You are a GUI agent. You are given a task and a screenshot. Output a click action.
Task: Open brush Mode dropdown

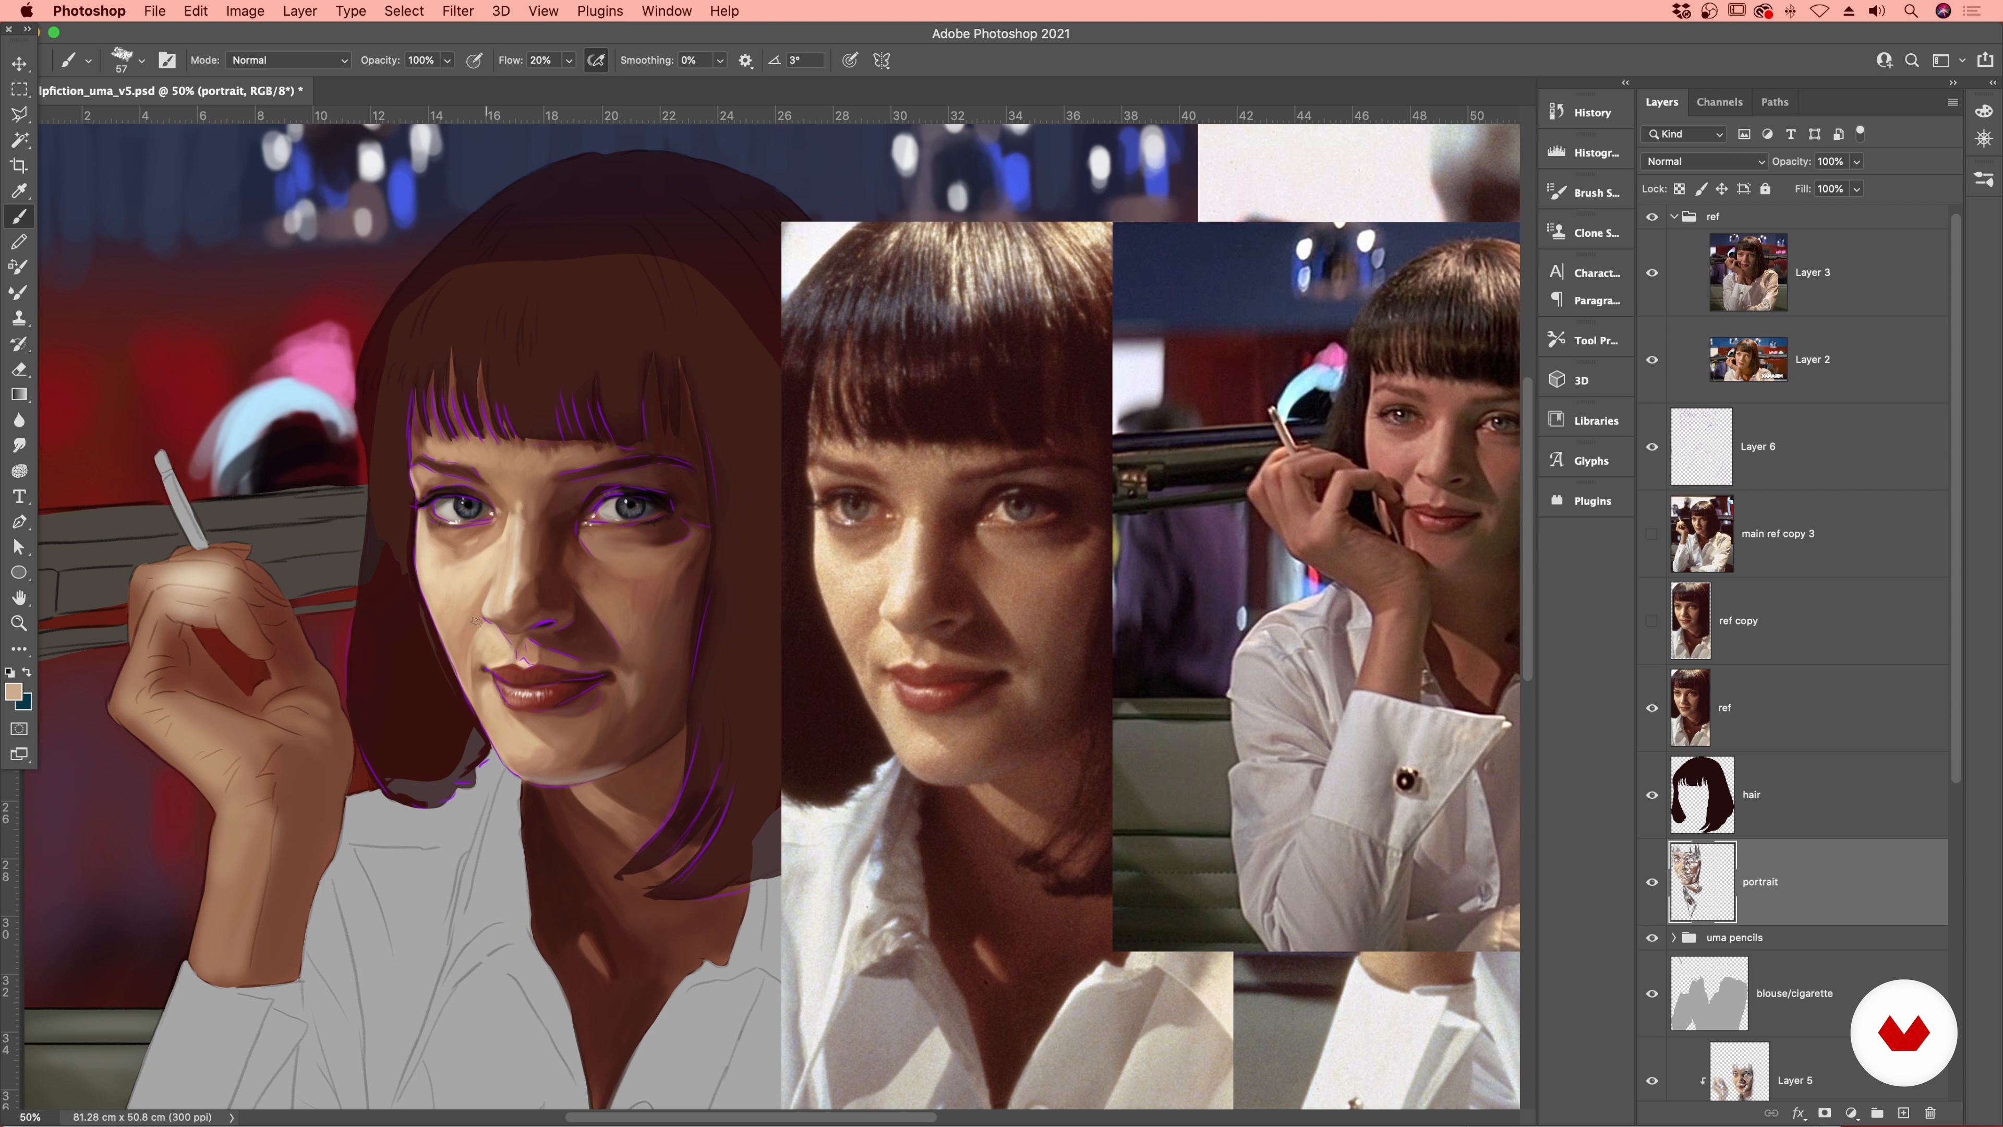[x=288, y=61]
